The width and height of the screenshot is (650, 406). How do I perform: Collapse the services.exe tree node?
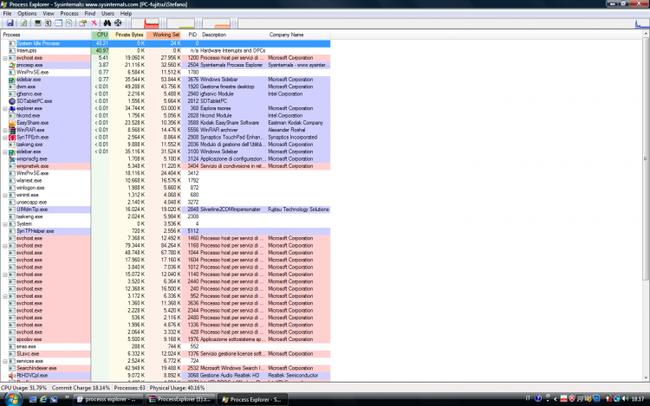click(5, 361)
